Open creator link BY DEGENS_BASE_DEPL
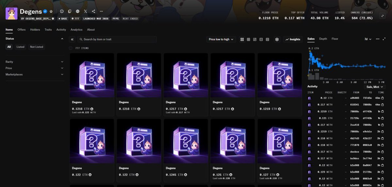The height and width of the screenshot is (187, 392). (37, 19)
